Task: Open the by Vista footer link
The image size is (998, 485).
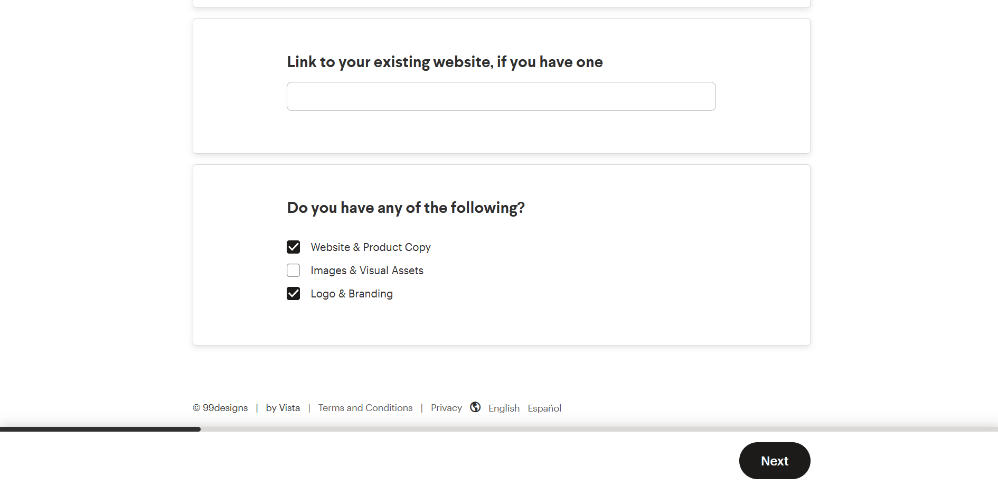Action: pyautogui.click(x=283, y=408)
